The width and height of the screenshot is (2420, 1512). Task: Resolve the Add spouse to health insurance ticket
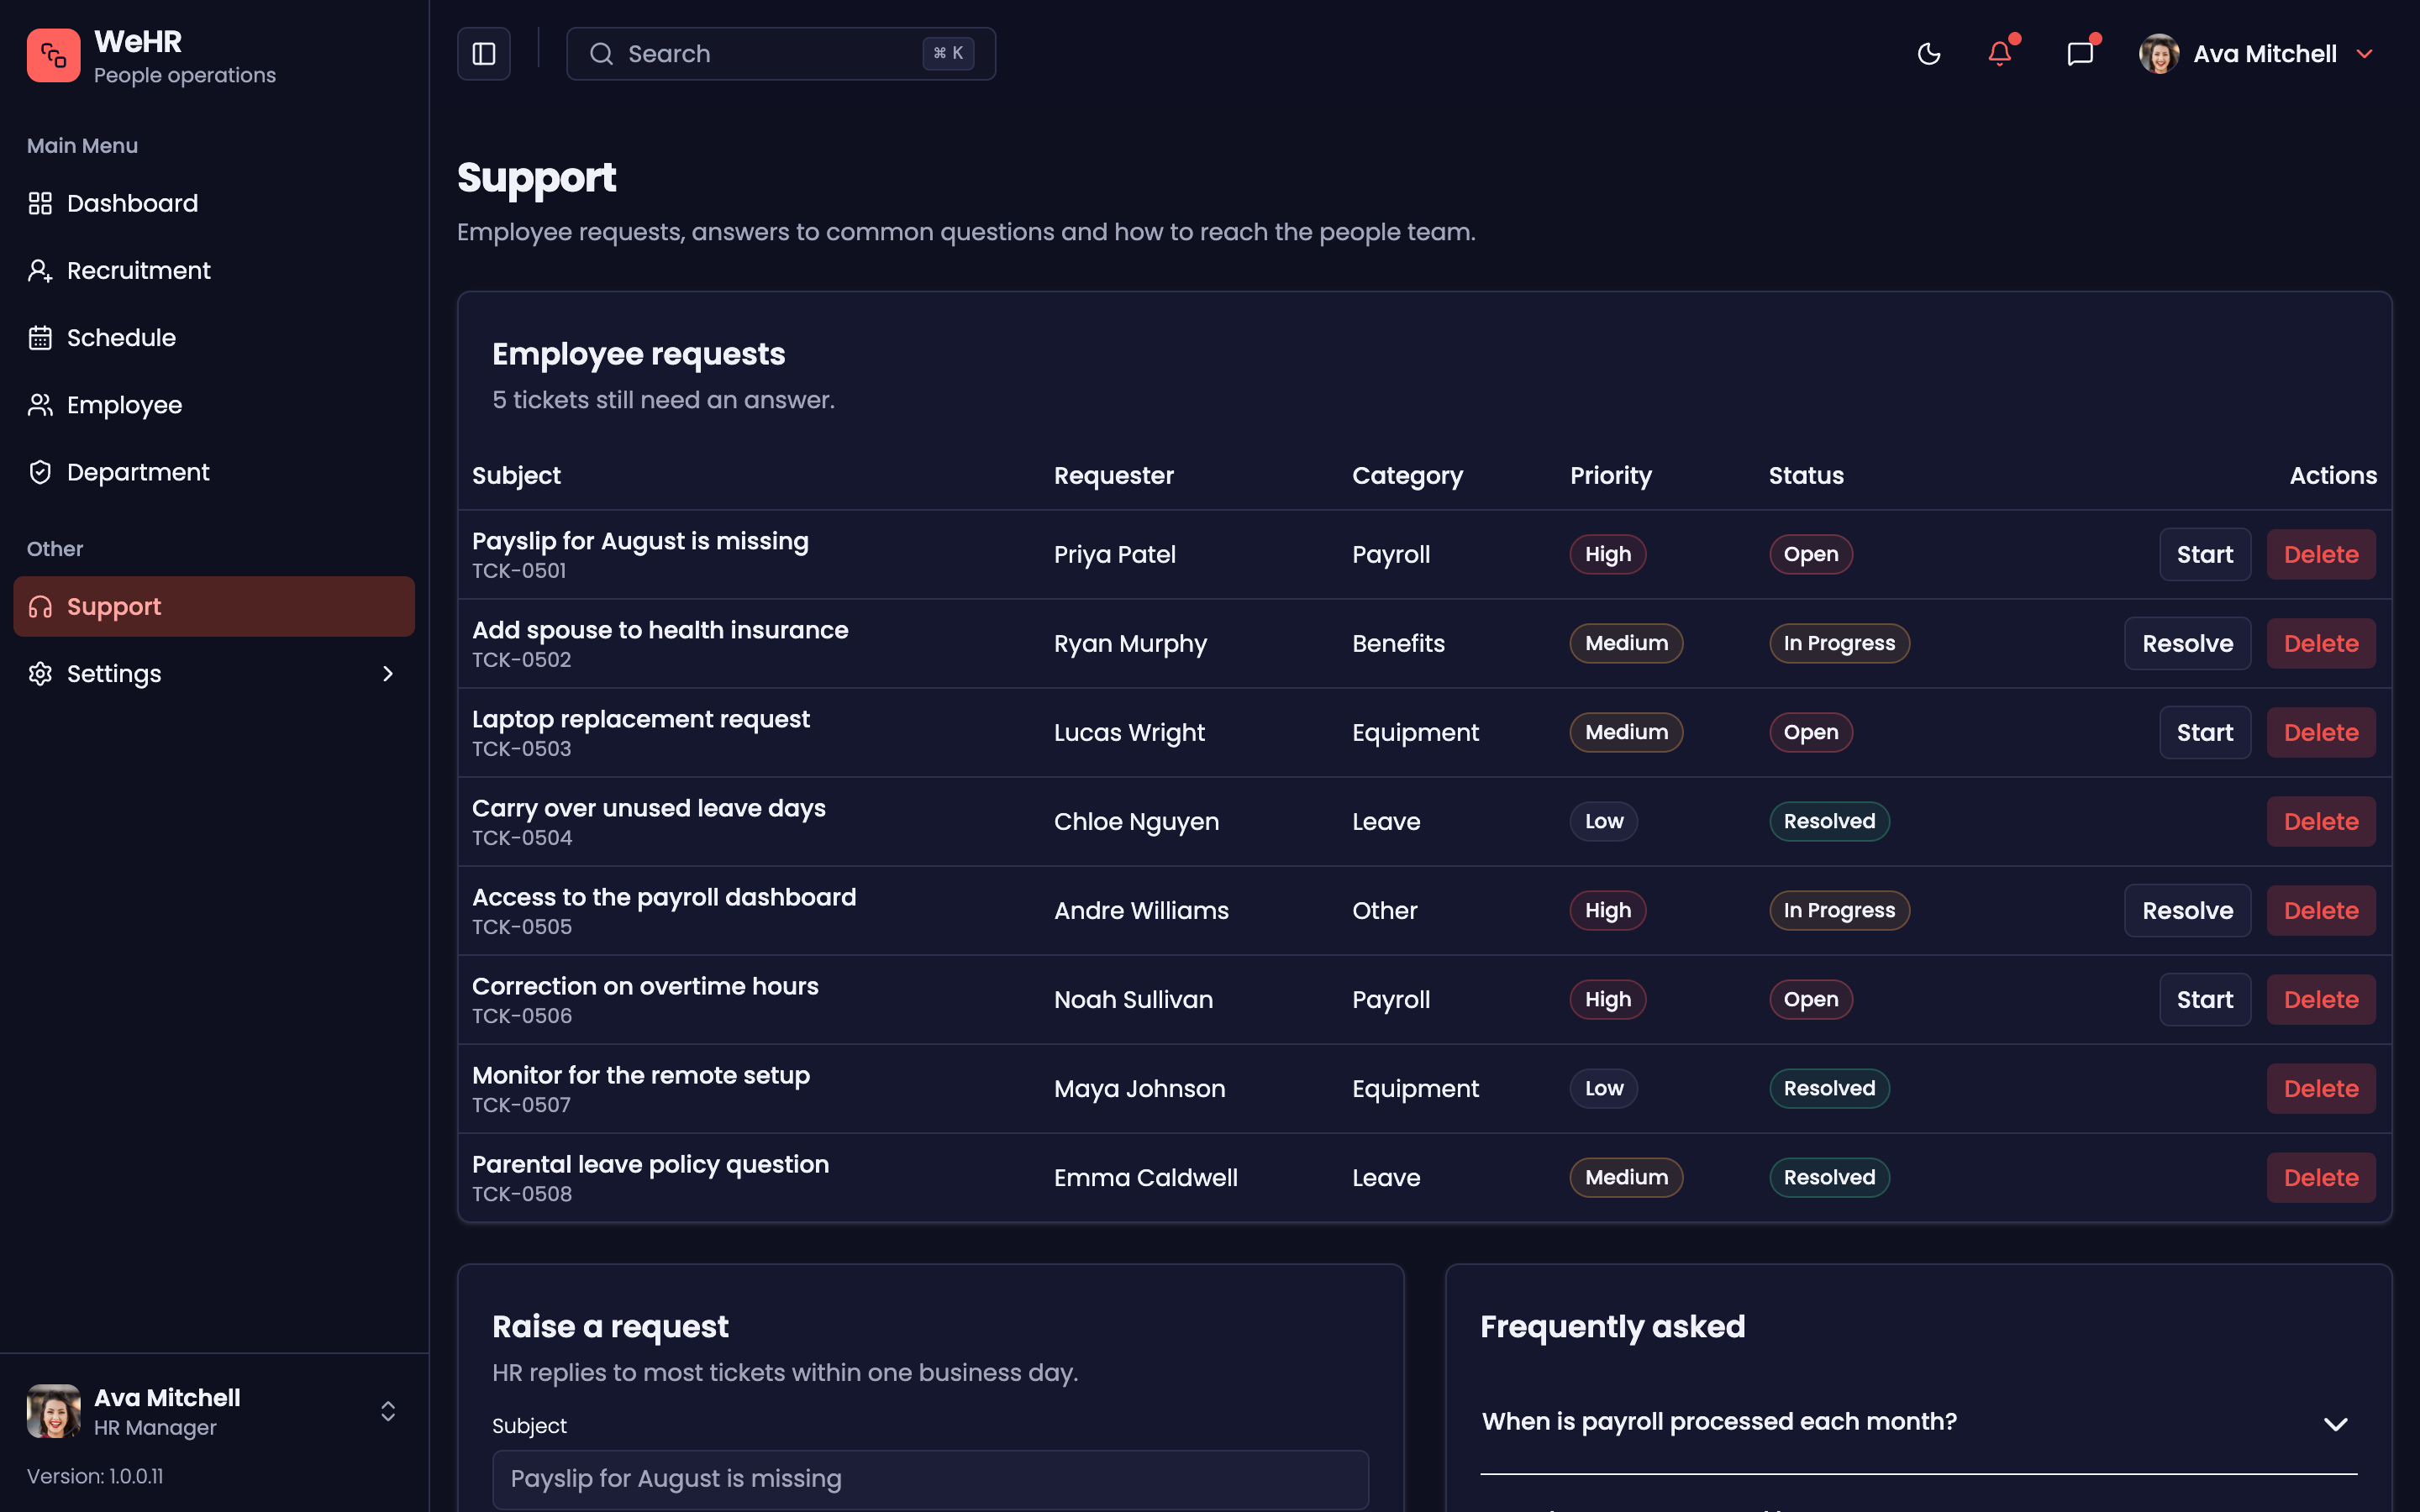click(x=2187, y=644)
